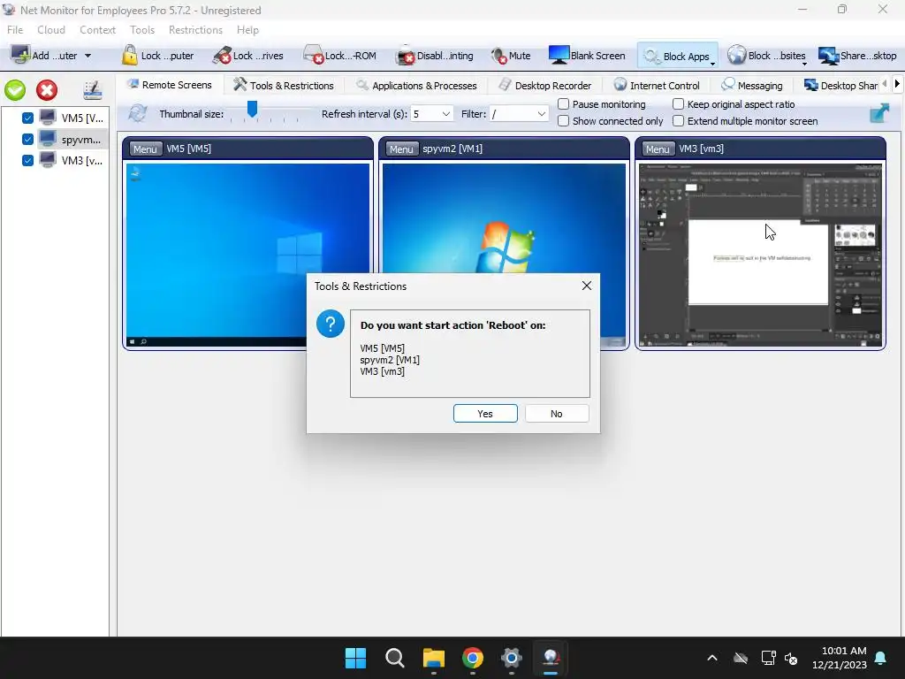Select VM5 in the computer list
Screen dimensions: 905x679
pos(72,118)
